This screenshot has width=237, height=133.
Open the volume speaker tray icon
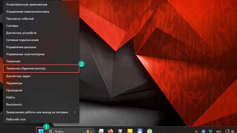click(x=232, y=131)
